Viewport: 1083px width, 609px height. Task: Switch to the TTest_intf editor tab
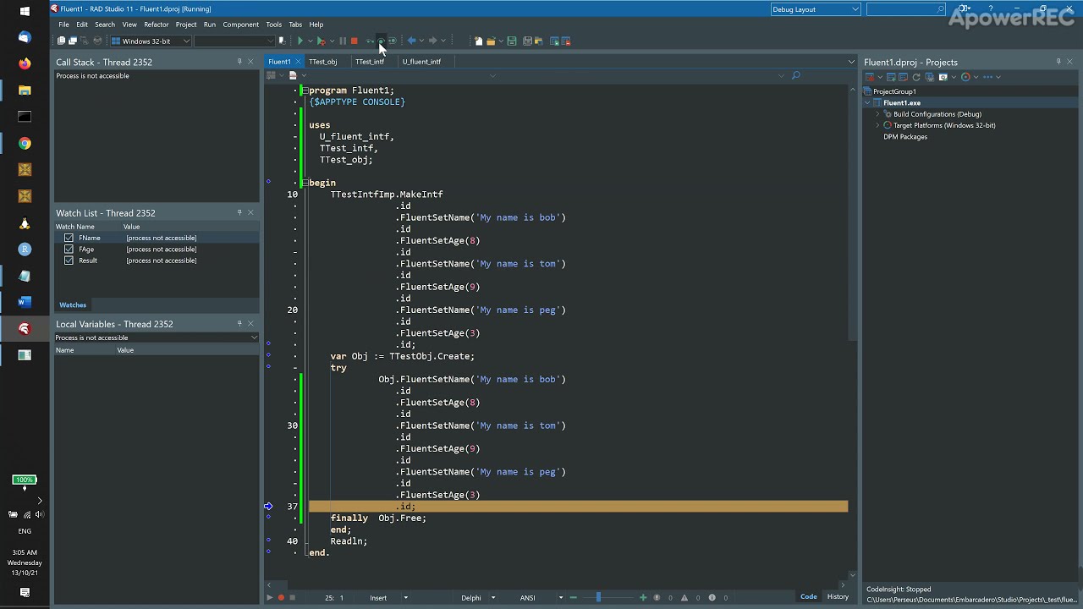pos(370,62)
